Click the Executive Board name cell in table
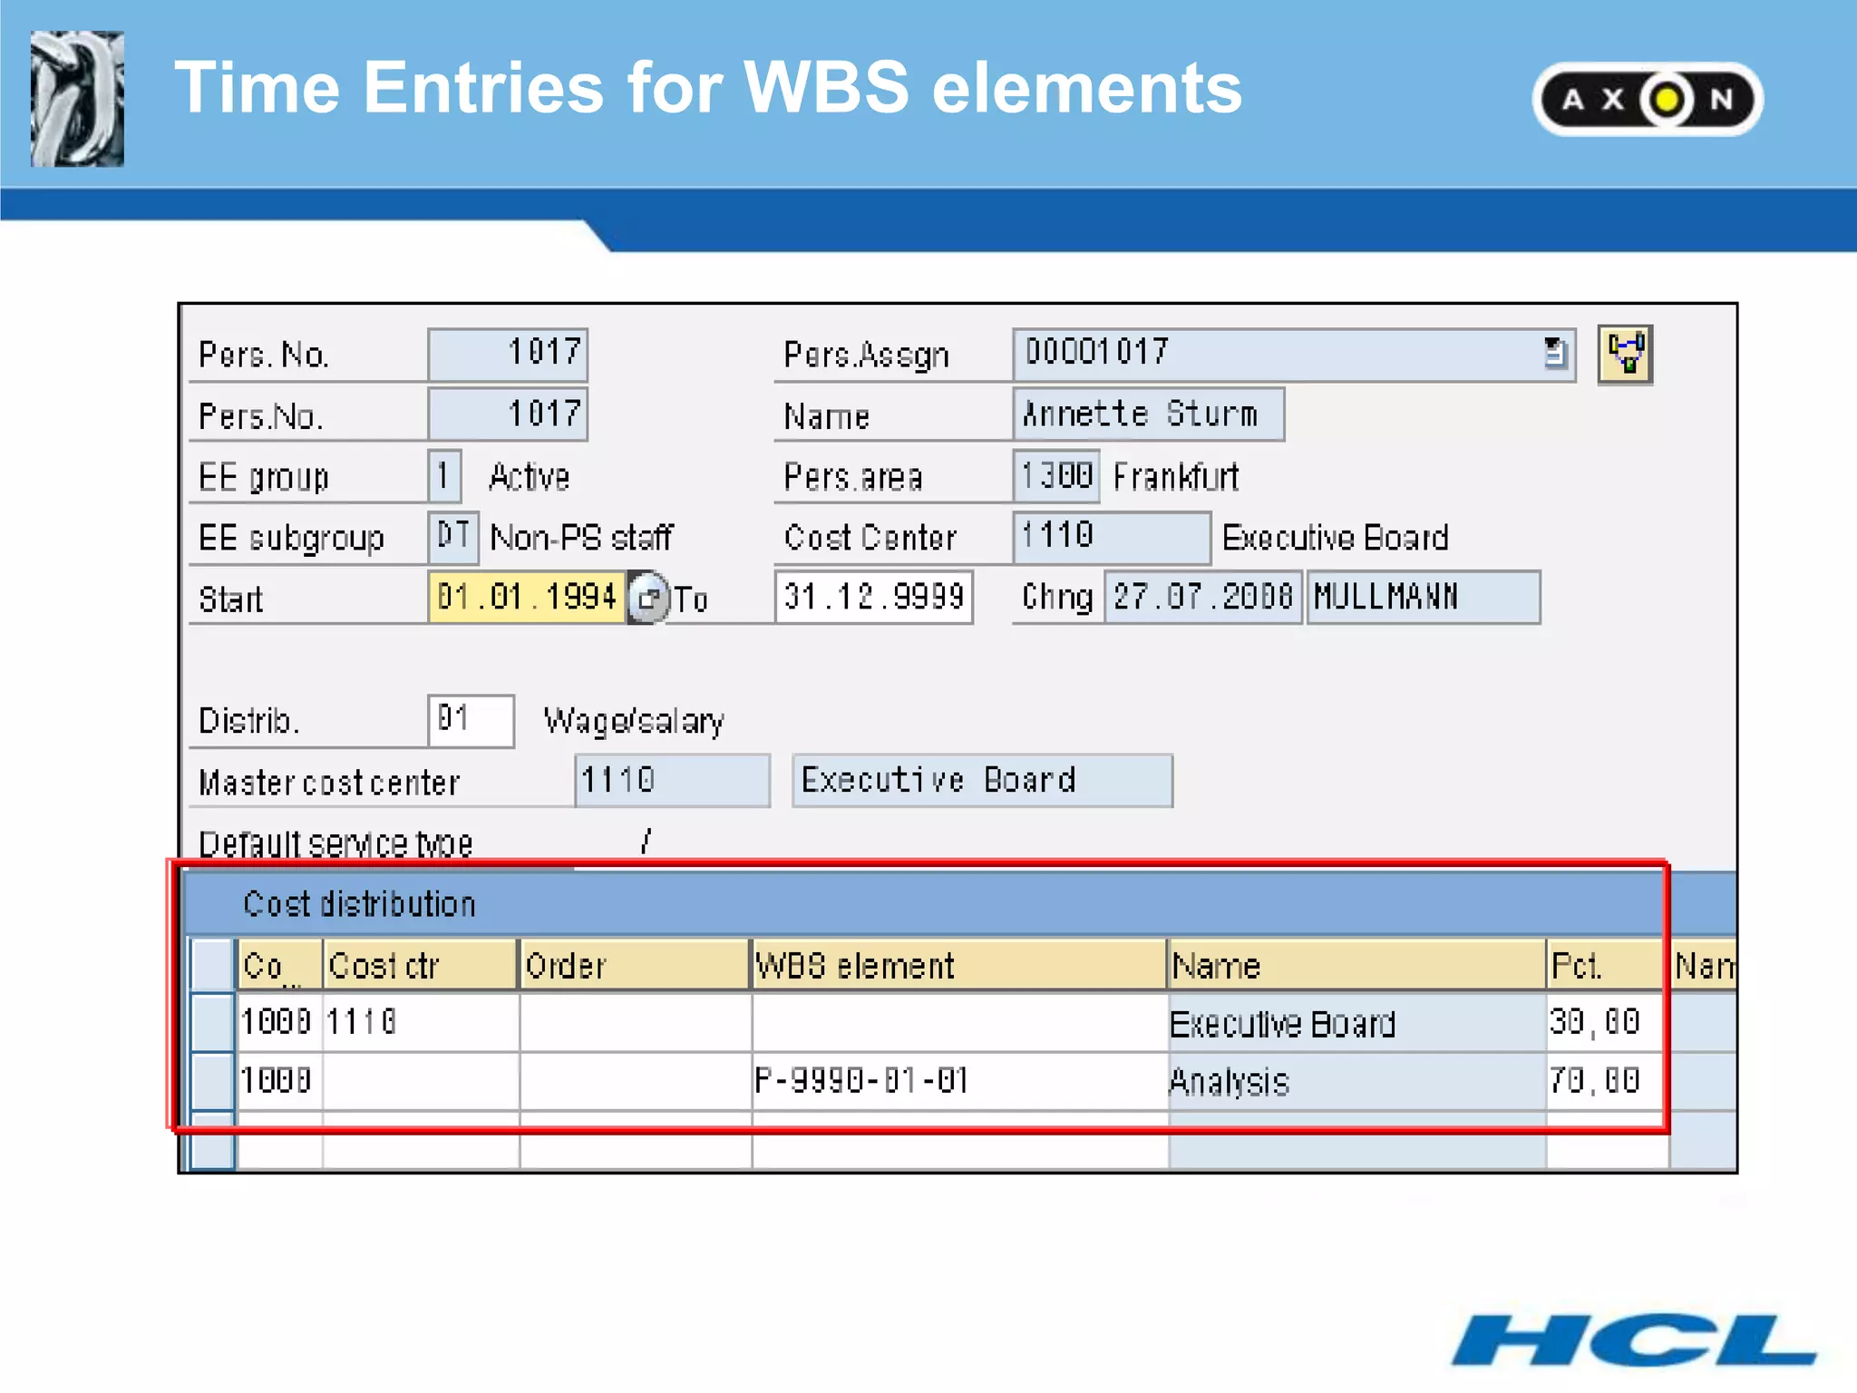Image resolution: width=1857 pixels, height=1393 pixels. [x=1357, y=1022]
